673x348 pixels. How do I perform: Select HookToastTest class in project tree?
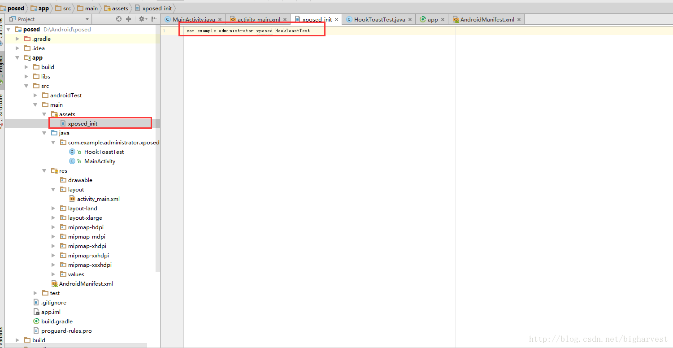point(104,152)
